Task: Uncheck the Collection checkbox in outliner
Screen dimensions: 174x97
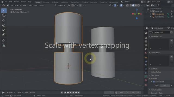Action: pyautogui.click(x=151, y=11)
